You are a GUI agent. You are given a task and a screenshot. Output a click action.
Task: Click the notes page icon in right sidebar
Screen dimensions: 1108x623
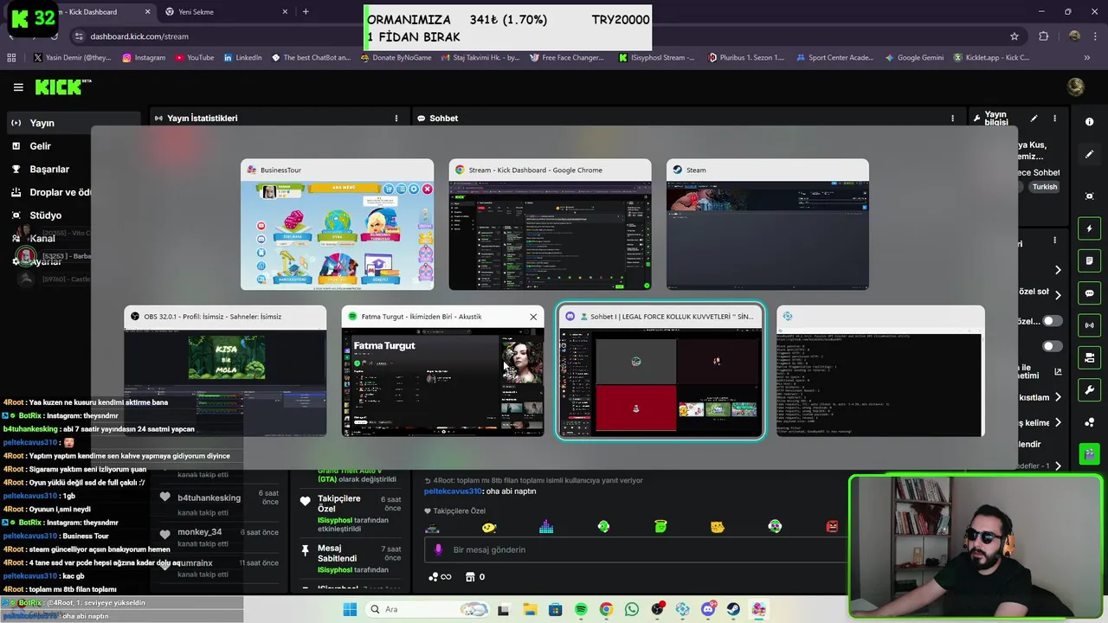(1090, 260)
